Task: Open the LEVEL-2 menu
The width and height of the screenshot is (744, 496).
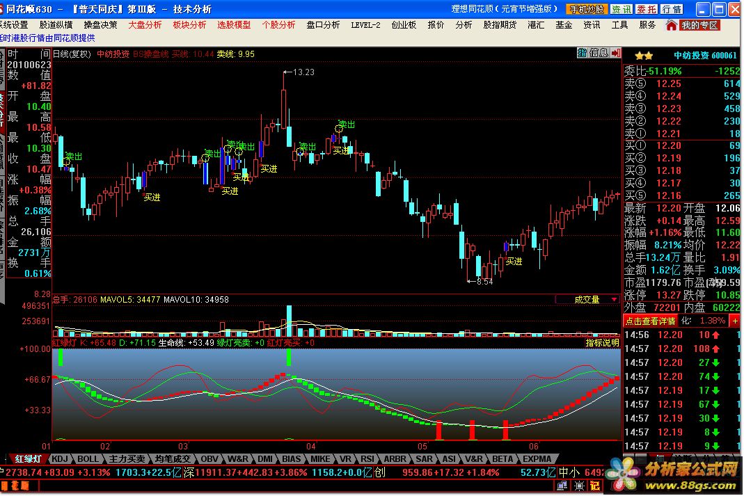Action: pyautogui.click(x=365, y=25)
